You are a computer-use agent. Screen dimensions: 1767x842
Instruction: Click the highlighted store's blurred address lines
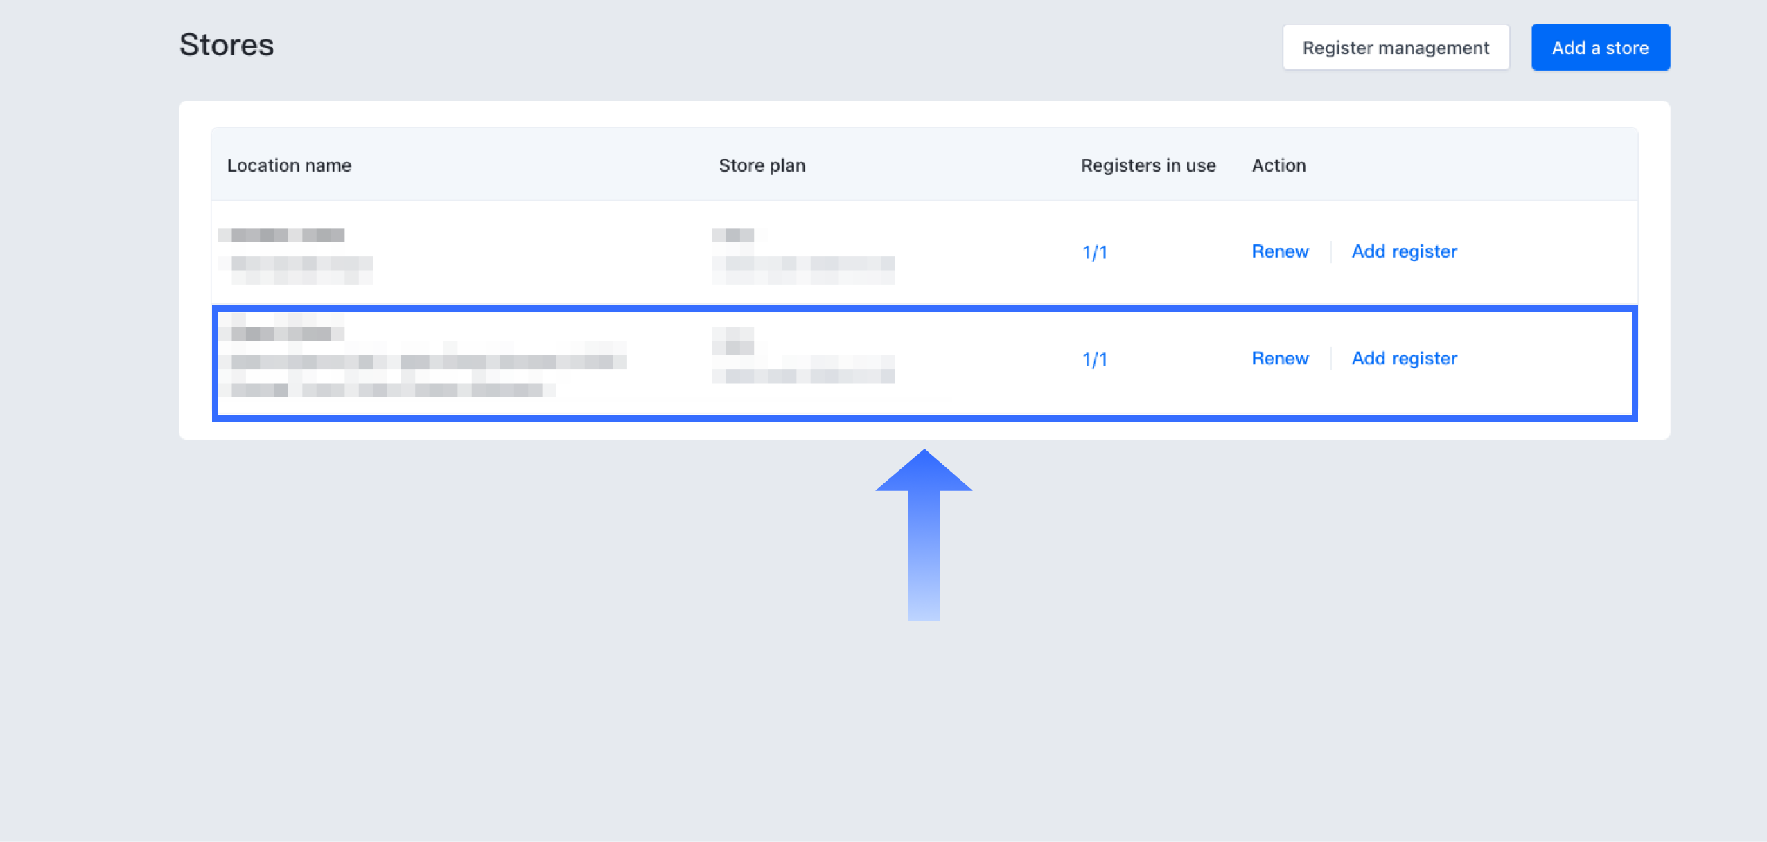point(423,375)
